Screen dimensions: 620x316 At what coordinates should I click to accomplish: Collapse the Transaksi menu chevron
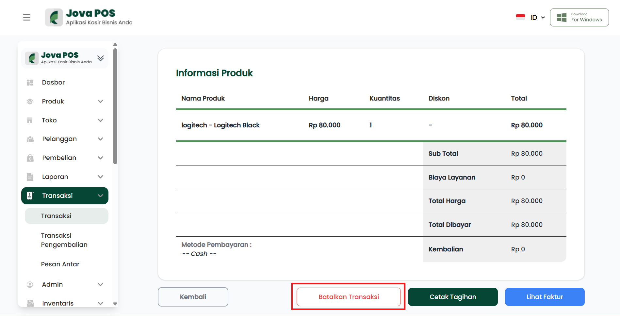[x=101, y=196]
